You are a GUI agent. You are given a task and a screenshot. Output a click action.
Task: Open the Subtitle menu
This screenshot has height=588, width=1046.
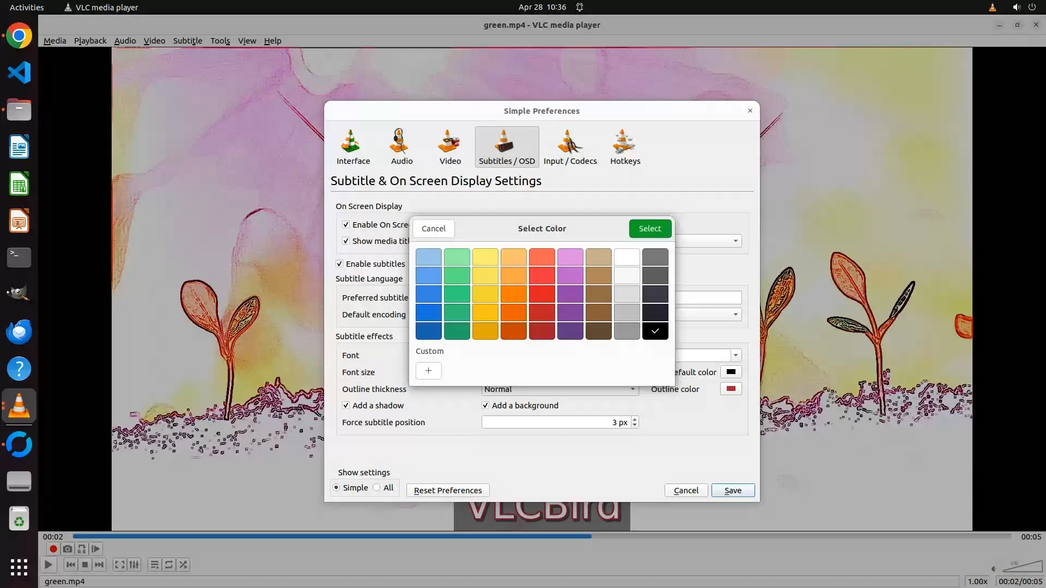tap(187, 41)
